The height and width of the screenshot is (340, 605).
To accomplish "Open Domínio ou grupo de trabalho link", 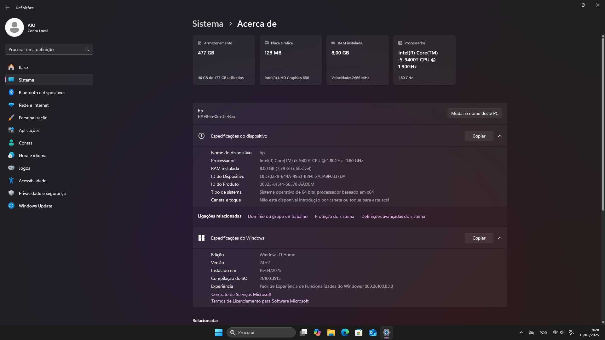I will pyautogui.click(x=278, y=216).
